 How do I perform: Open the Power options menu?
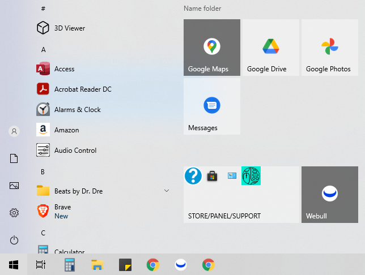pyautogui.click(x=14, y=240)
